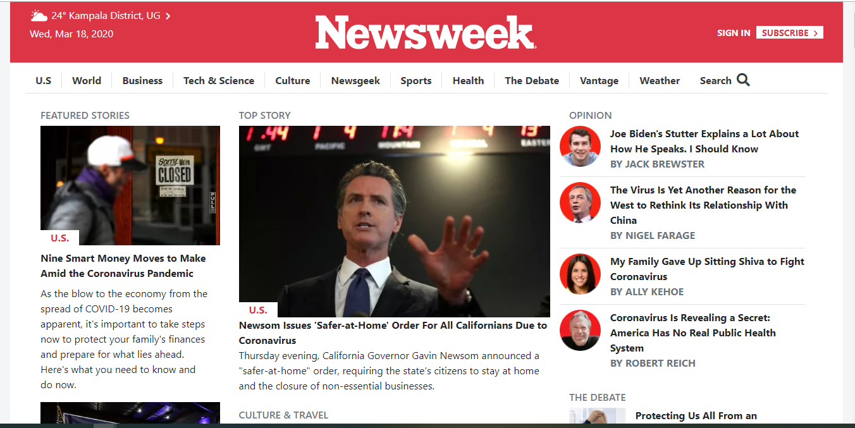
Task: Open the SIGN IN link
Action: 734,33
